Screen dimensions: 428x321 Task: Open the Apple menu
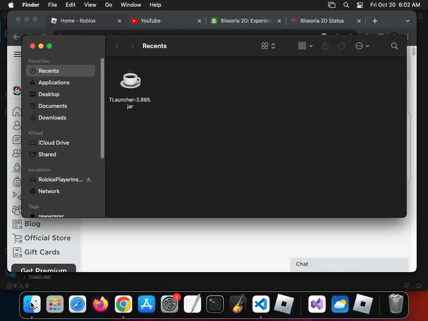11,5
